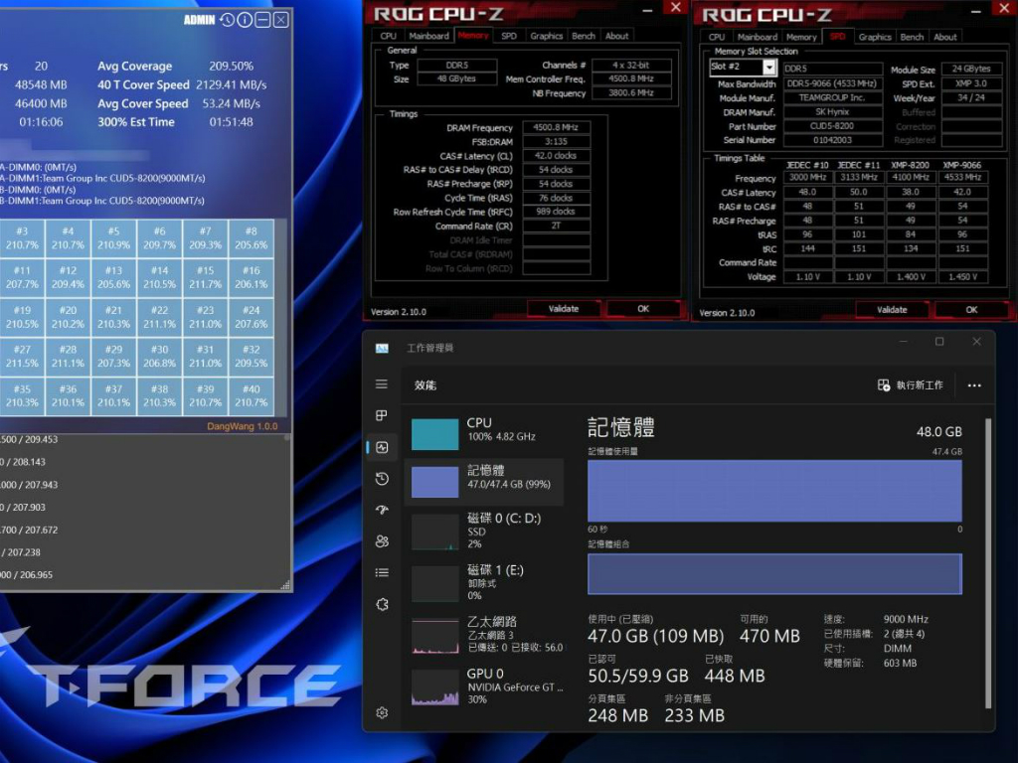Open Graphics tab in right CPU-Z window
The height and width of the screenshot is (763, 1018).
[875, 38]
